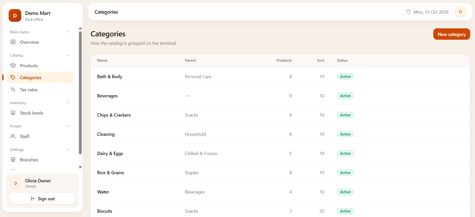Select the Bath & Body category row

[x=280, y=76]
